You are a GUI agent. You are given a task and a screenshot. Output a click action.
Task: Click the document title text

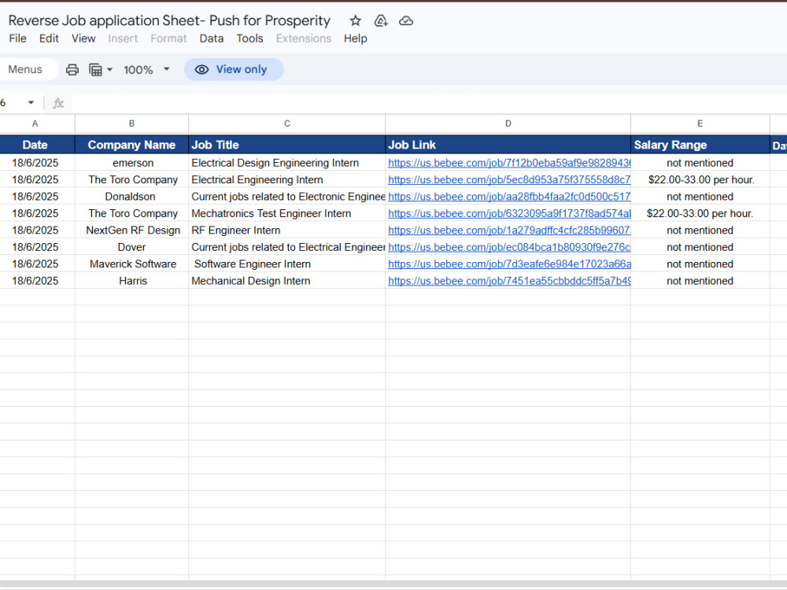169,20
